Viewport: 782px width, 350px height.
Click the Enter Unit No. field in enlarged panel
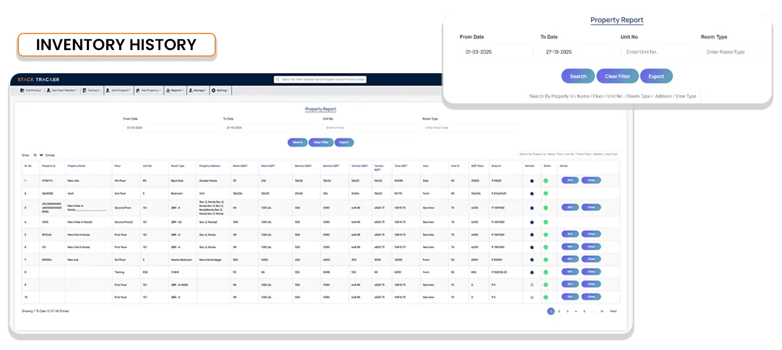(656, 52)
